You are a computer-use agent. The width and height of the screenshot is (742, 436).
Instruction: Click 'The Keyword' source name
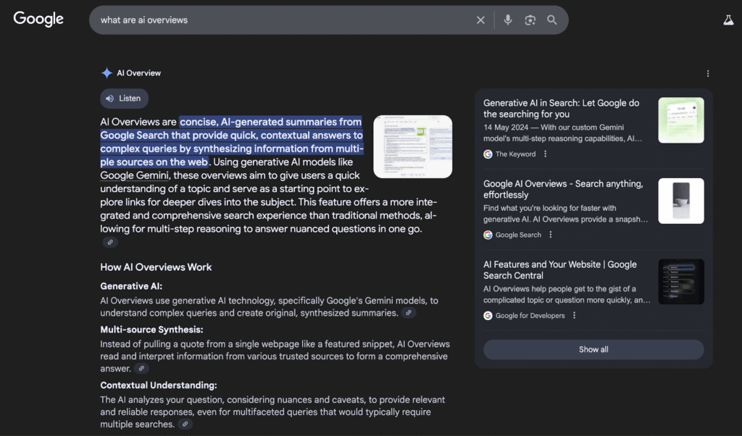tap(515, 154)
